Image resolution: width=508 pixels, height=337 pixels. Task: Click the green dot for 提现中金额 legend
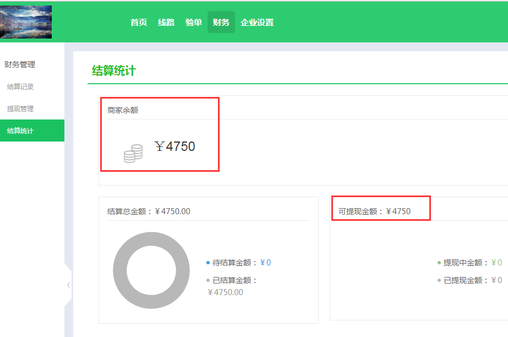439,263
